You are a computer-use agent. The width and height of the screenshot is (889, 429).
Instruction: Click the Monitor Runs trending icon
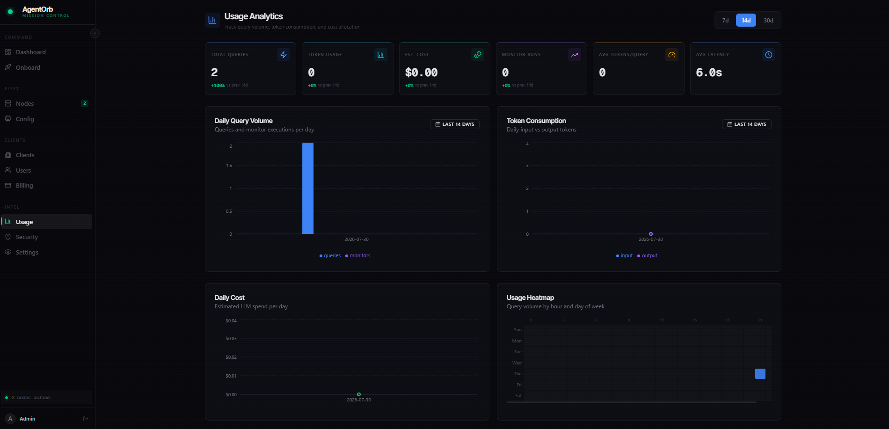tap(575, 55)
